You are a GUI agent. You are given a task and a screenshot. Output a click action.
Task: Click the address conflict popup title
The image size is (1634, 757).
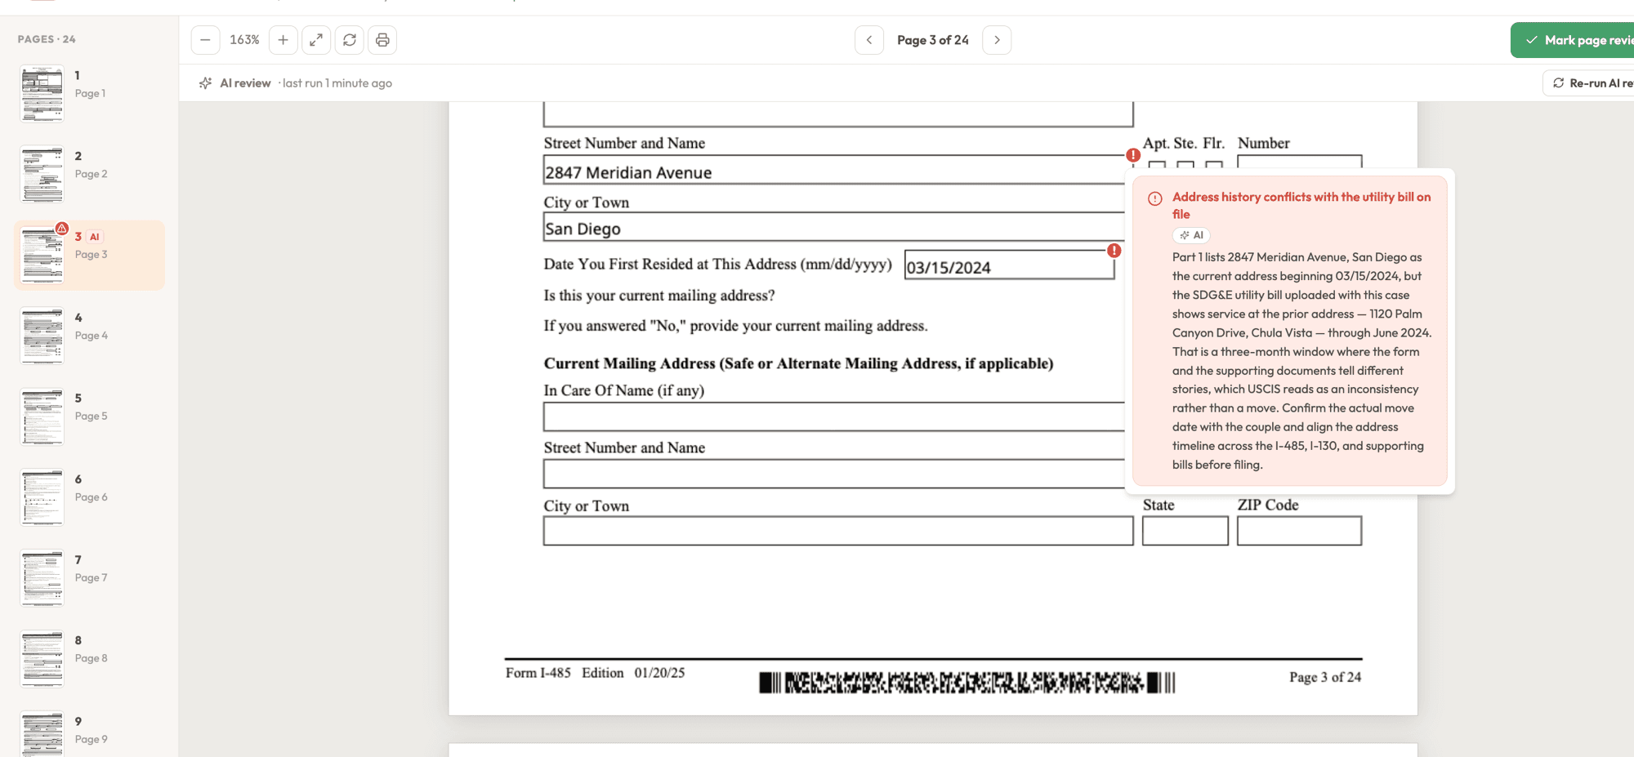pyautogui.click(x=1301, y=206)
